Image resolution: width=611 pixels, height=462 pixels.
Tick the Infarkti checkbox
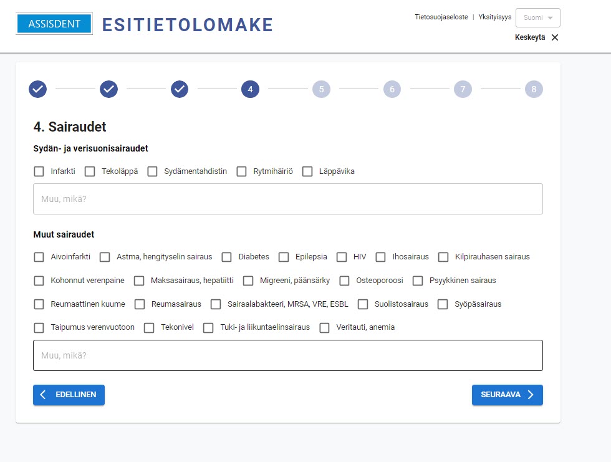click(39, 171)
